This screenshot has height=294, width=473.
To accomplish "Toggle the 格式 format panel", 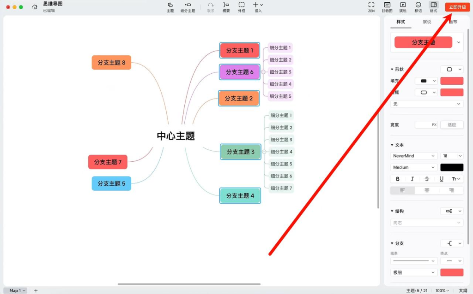I will tap(433, 7).
